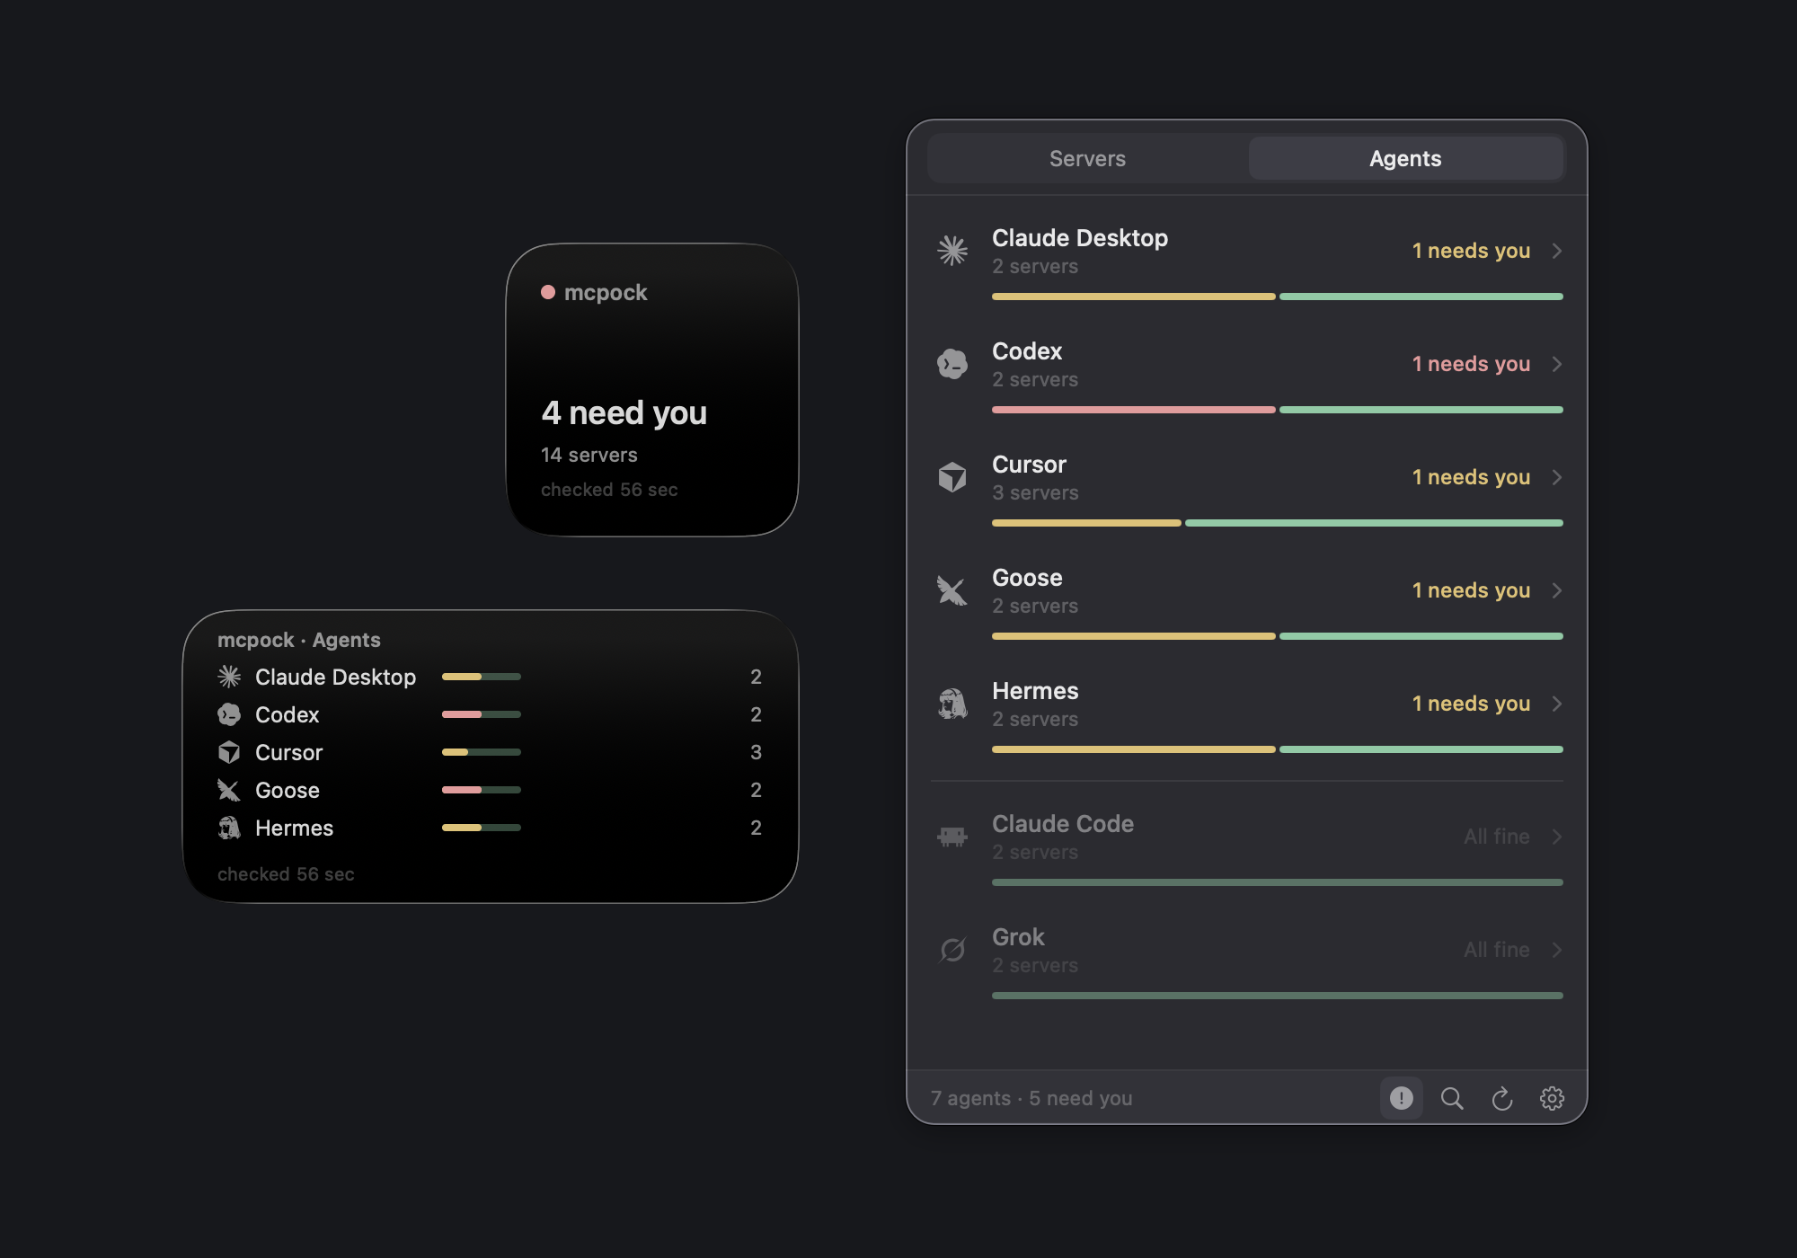
Task: Click the 'mcpock' title on small widget
Action: (x=606, y=293)
